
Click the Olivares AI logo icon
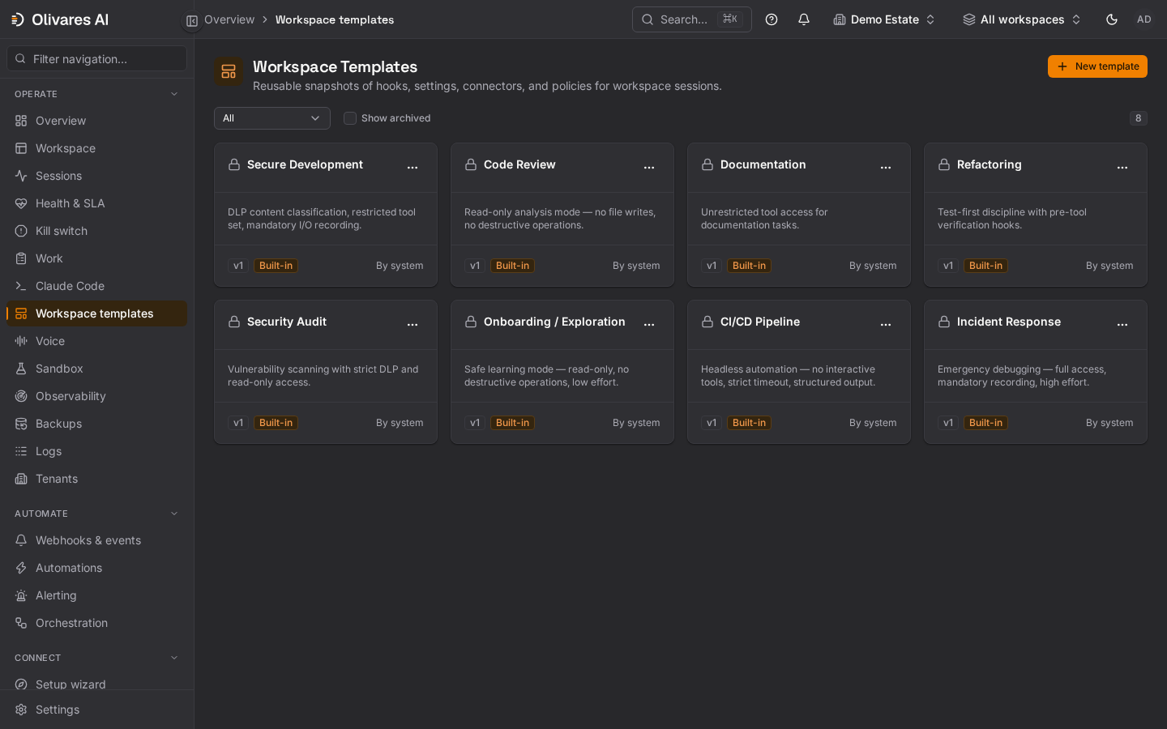[x=18, y=19]
